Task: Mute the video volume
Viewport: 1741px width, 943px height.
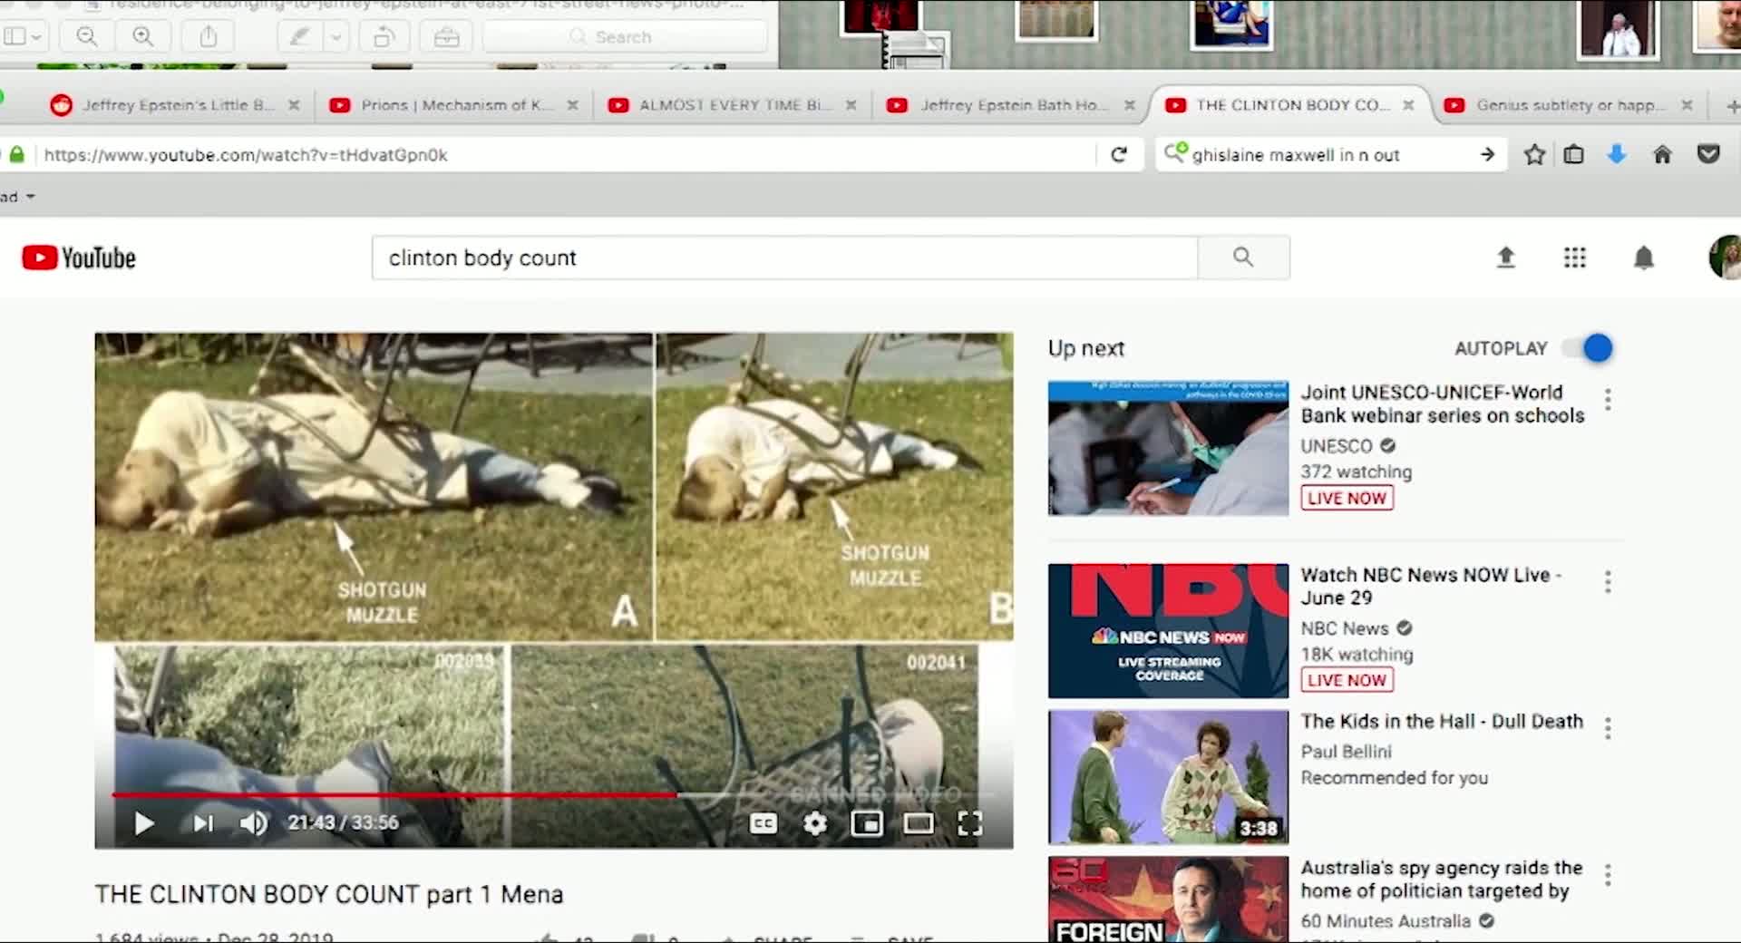Action: (253, 823)
